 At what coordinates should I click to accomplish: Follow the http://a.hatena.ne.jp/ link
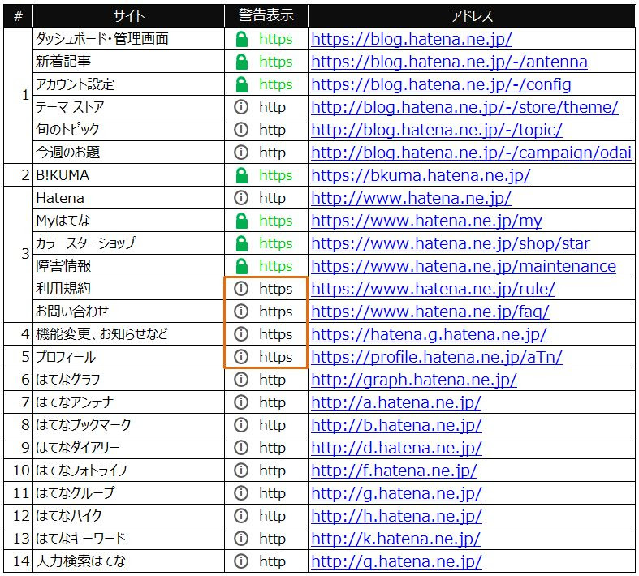[395, 402]
